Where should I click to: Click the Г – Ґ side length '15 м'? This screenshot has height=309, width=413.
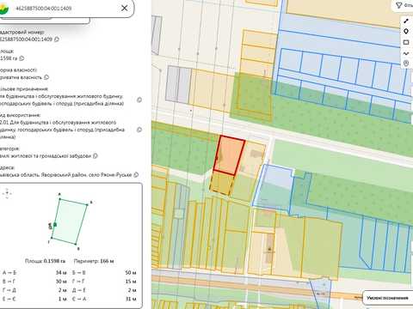pyautogui.click(x=131, y=282)
